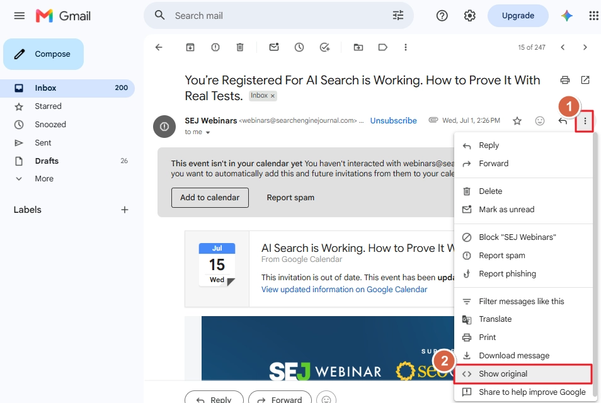
Task: Click the Move to folder icon
Action: [x=358, y=47]
